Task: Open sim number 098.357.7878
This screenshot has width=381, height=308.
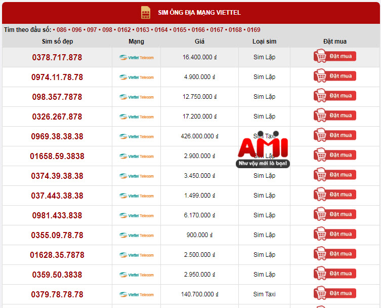Action: (x=57, y=97)
